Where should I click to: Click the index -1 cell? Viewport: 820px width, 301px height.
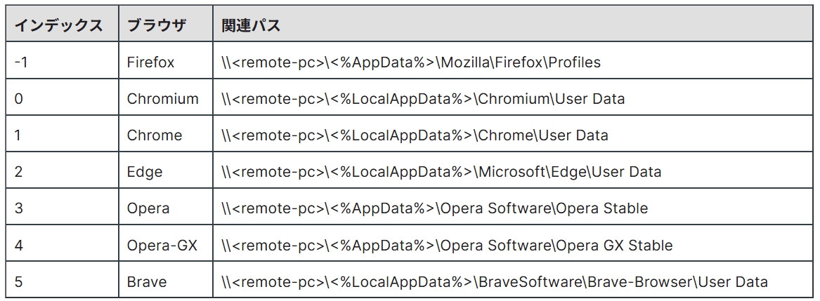pos(21,62)
